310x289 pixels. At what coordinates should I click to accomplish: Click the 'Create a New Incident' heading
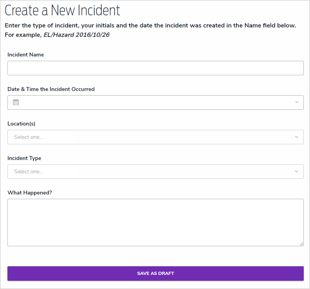pos(62,10)
